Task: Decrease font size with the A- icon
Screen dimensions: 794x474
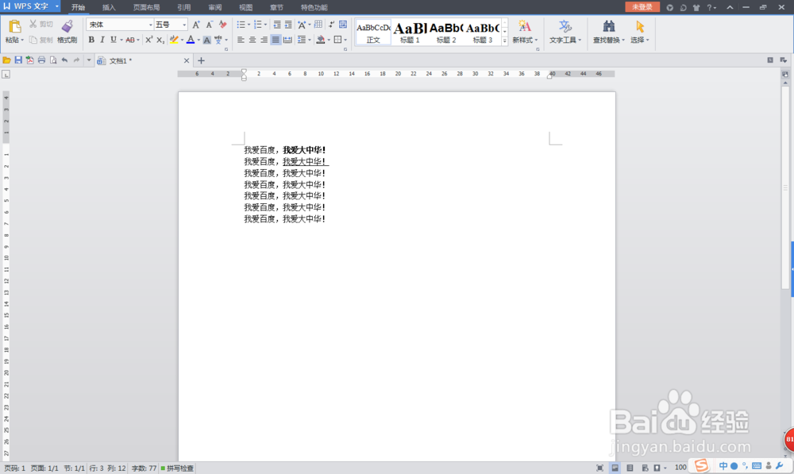Action: 209,25
